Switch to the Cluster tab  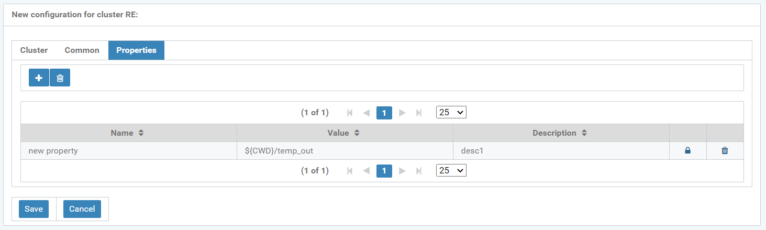click(34, 50)
